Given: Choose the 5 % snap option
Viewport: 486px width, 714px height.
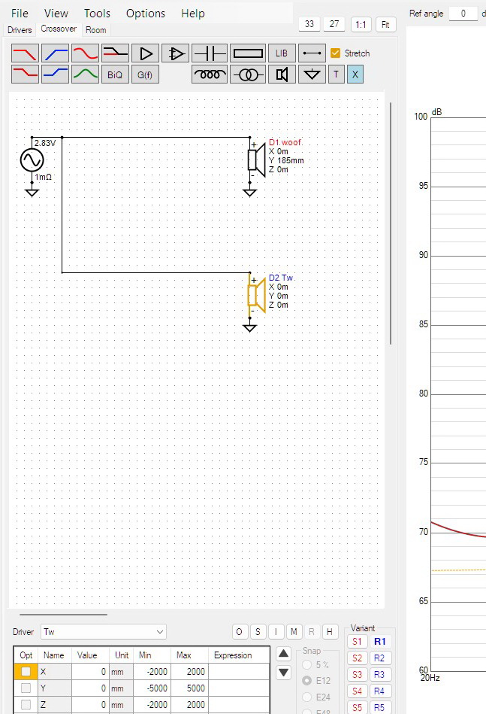Looking at the screenshot, I should (x=307, y=665).
